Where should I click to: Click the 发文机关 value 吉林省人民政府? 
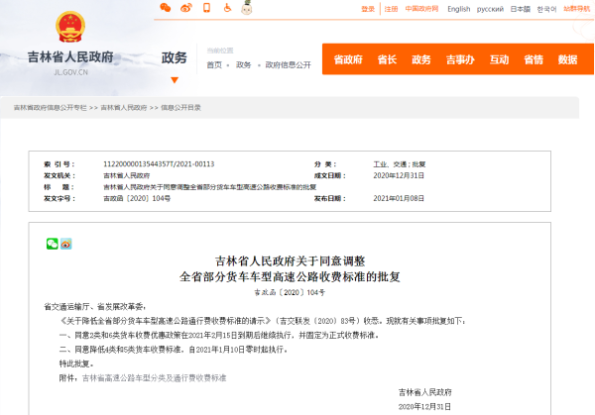point(126,175)
